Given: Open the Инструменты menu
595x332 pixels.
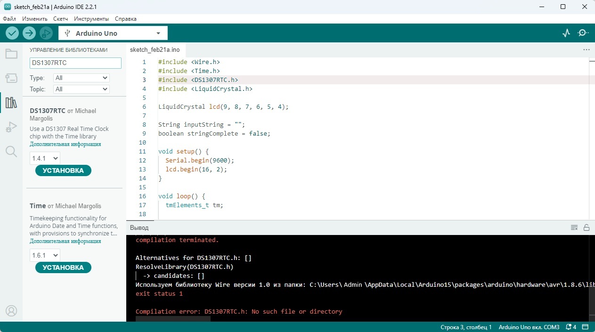Looking at the screenshot, I should coord(91,19).
